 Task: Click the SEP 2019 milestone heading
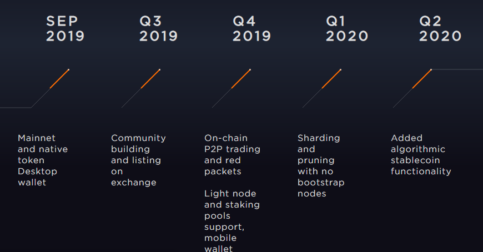pos(65,29)
